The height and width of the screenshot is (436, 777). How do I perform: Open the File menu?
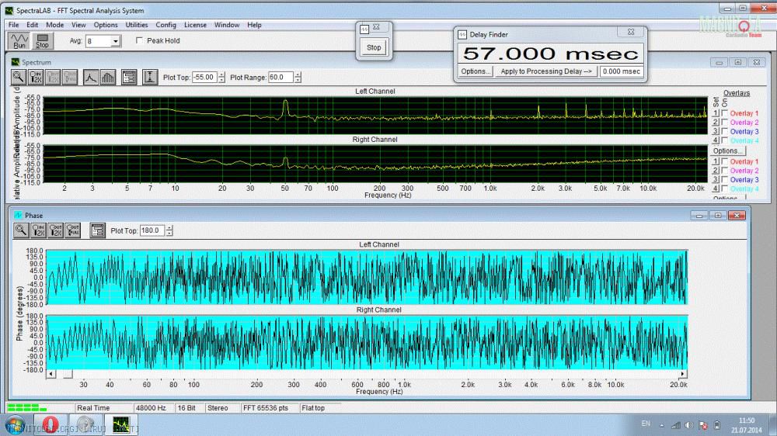coord(13,25)
